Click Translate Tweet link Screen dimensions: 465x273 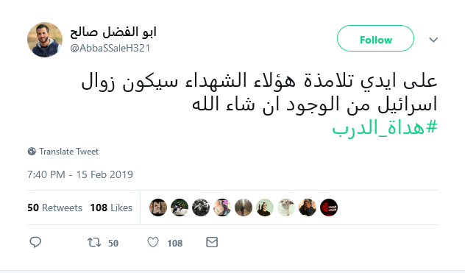(69, 152)
